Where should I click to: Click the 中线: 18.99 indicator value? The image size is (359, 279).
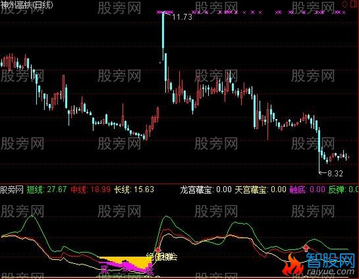(91, 190)
